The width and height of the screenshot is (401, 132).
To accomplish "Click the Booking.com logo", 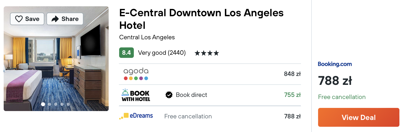I will (x=335, y=64).
